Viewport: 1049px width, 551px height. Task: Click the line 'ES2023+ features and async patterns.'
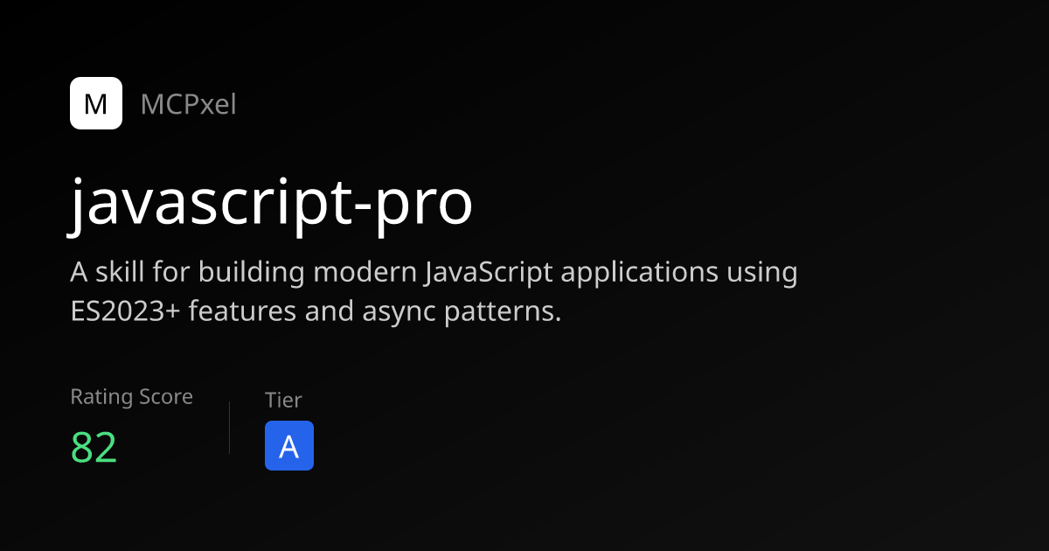316,311
